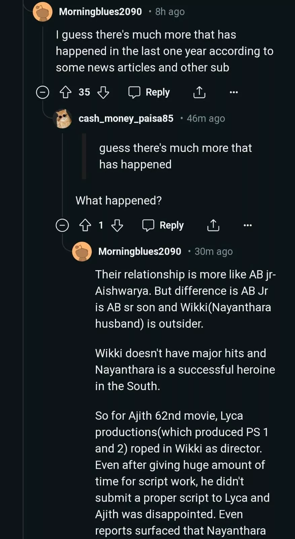The width and height of the screenshot is (295, 539).
Task: Open more options on 35-point comment
Action: 233,92
